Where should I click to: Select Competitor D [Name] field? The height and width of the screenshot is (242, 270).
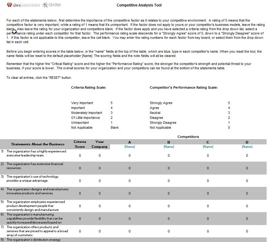[x=247, y=147]
